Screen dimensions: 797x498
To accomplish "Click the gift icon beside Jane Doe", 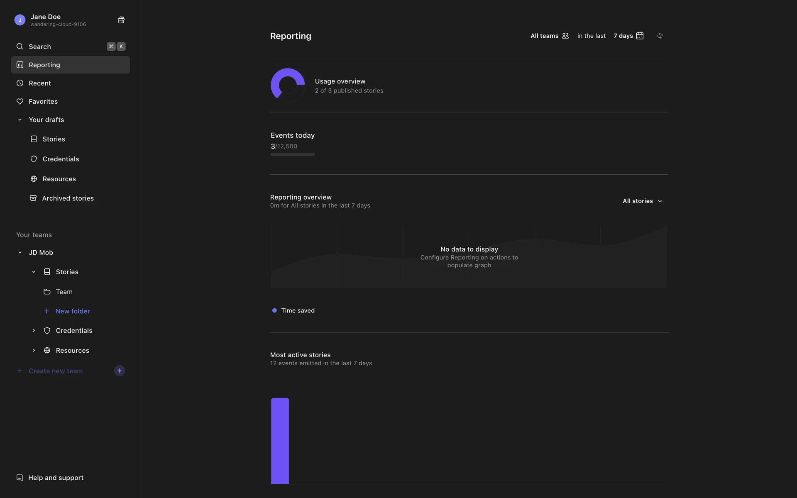I will [x=121, y=20].
